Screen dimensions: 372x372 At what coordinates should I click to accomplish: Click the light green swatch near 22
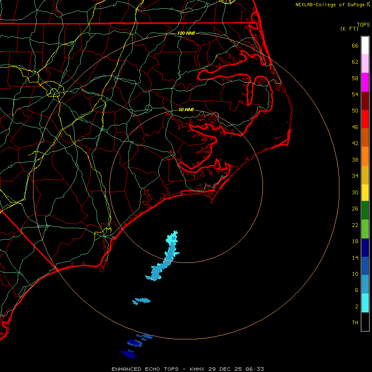pos(365,229)
